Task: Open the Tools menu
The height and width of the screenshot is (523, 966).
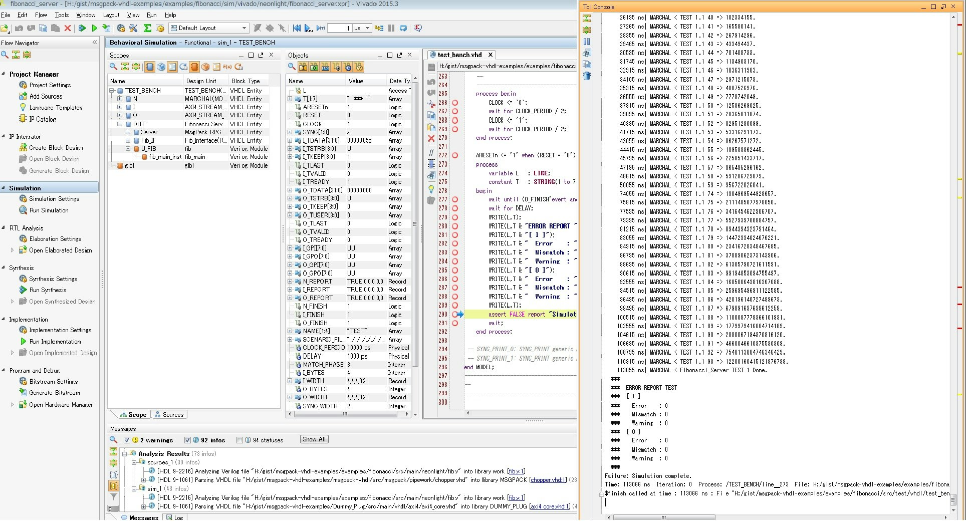Action: click(62, 15)
